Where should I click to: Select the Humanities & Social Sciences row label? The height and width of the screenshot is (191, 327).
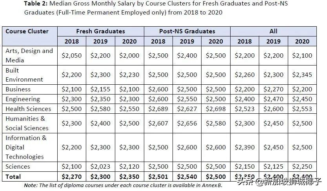(x=27, y=123)
